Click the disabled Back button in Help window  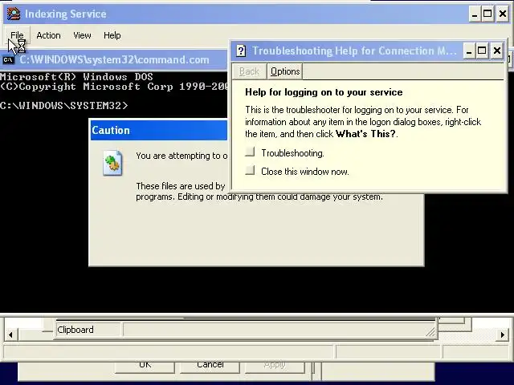250,71
